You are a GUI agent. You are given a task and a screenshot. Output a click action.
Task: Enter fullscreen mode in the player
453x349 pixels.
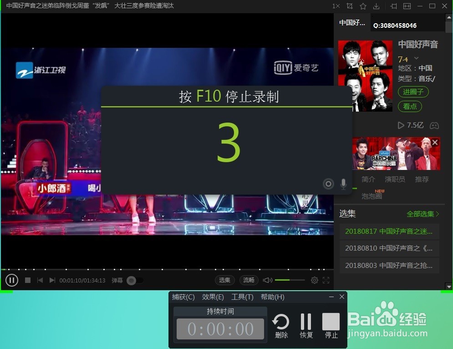[326, 280]
